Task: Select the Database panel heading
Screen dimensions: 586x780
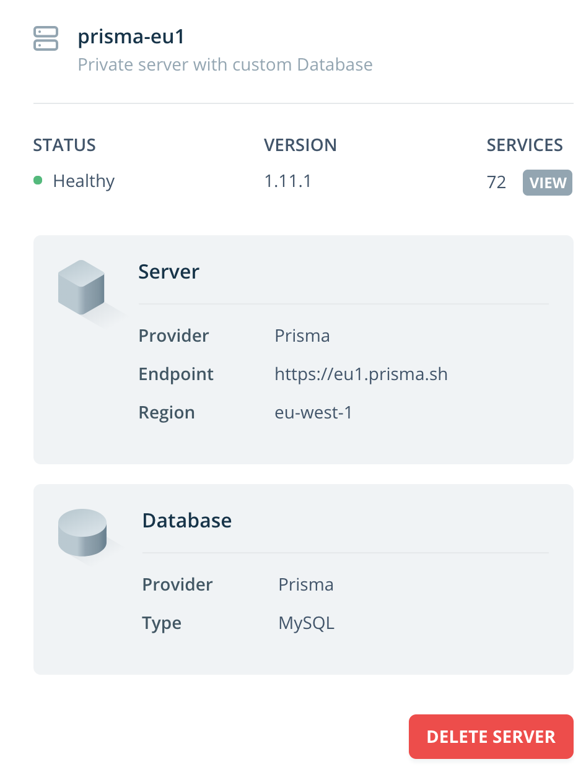Action: click(x=186, y=521)
